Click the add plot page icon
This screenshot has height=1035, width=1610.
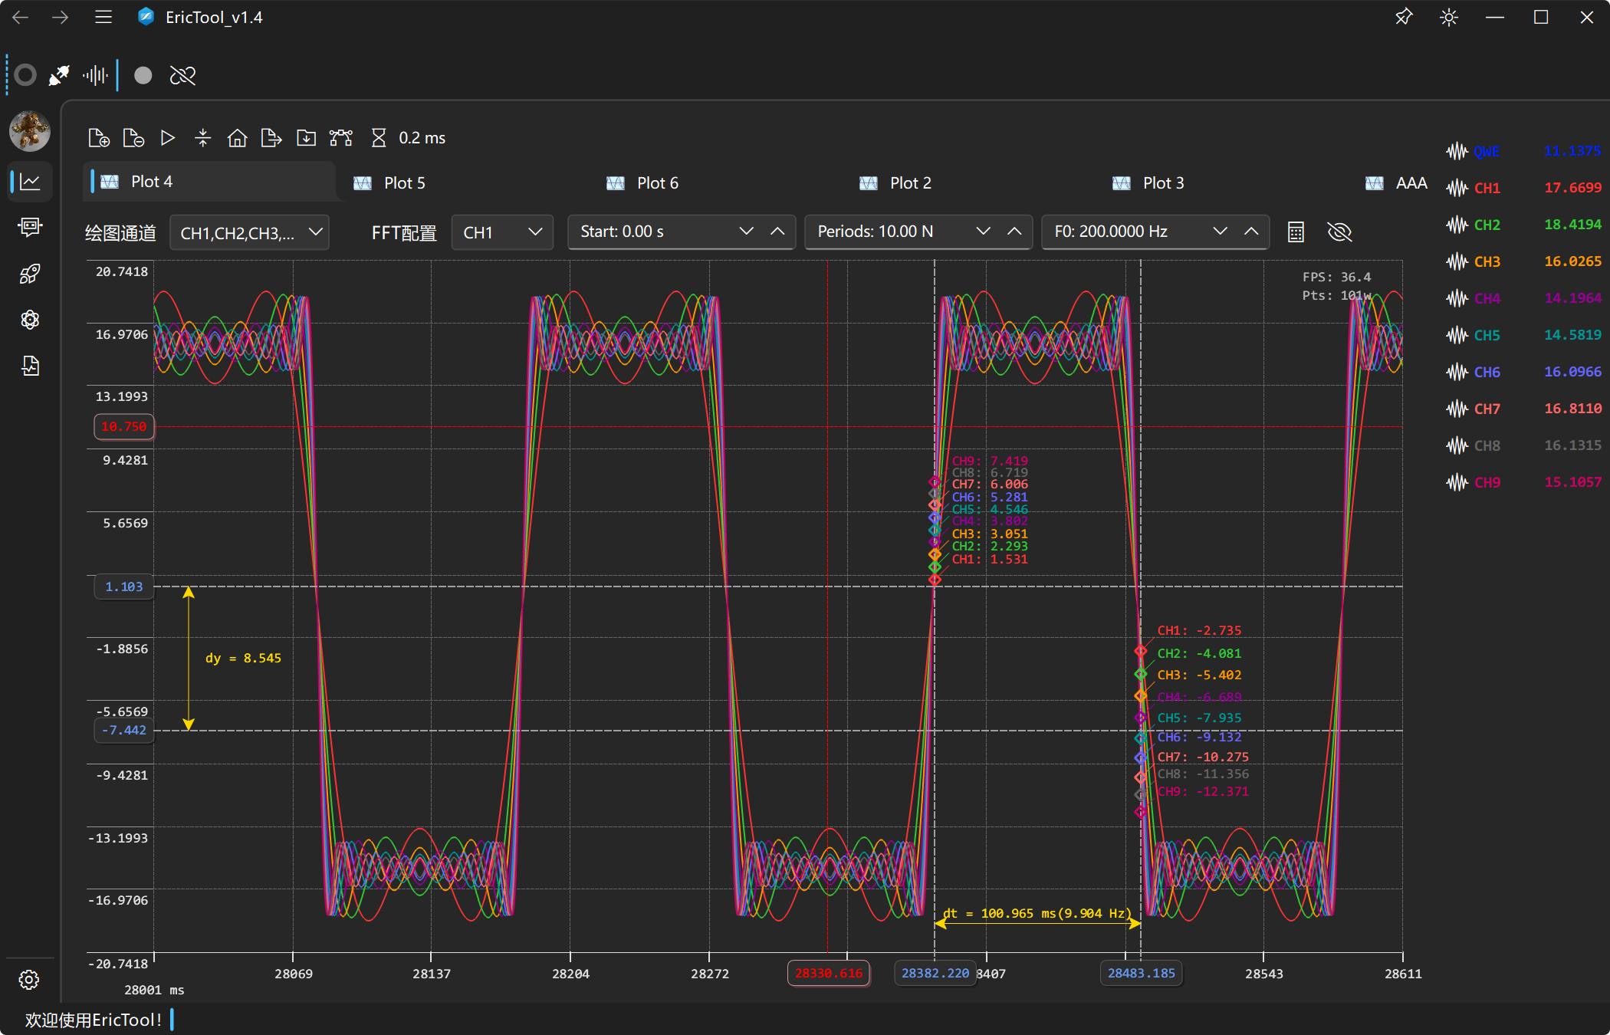coord(99,138)
